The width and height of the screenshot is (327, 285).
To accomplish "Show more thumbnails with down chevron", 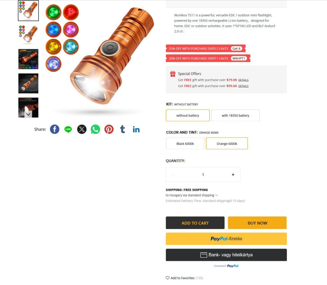I will (x=28, y=114).
